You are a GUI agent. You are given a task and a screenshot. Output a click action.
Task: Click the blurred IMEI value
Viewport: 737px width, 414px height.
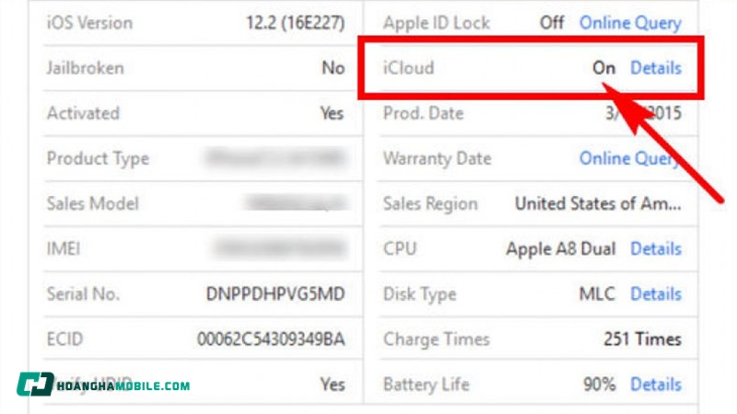276,248
